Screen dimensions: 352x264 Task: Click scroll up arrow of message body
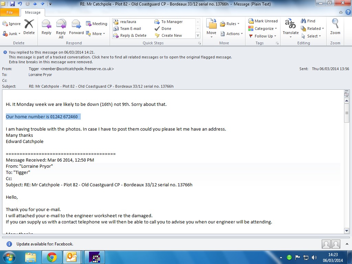[346, 101]
